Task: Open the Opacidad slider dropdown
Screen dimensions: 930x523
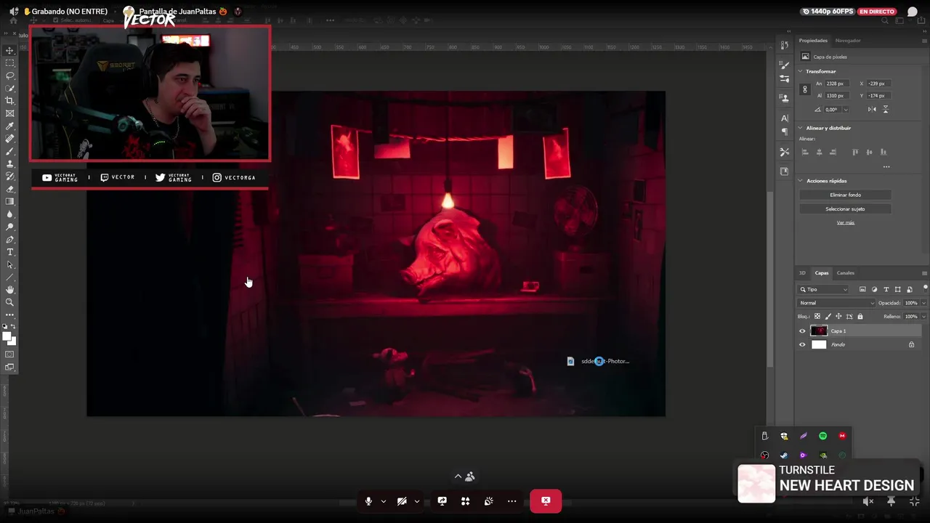Action: pyautogui.click(x=923, y=303)
